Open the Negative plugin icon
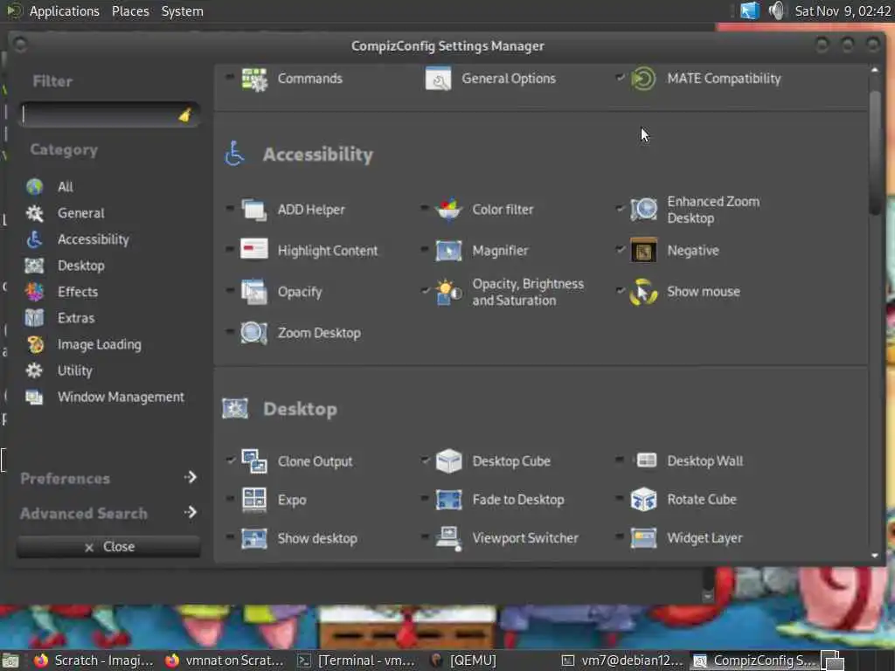 click(643, 251)
